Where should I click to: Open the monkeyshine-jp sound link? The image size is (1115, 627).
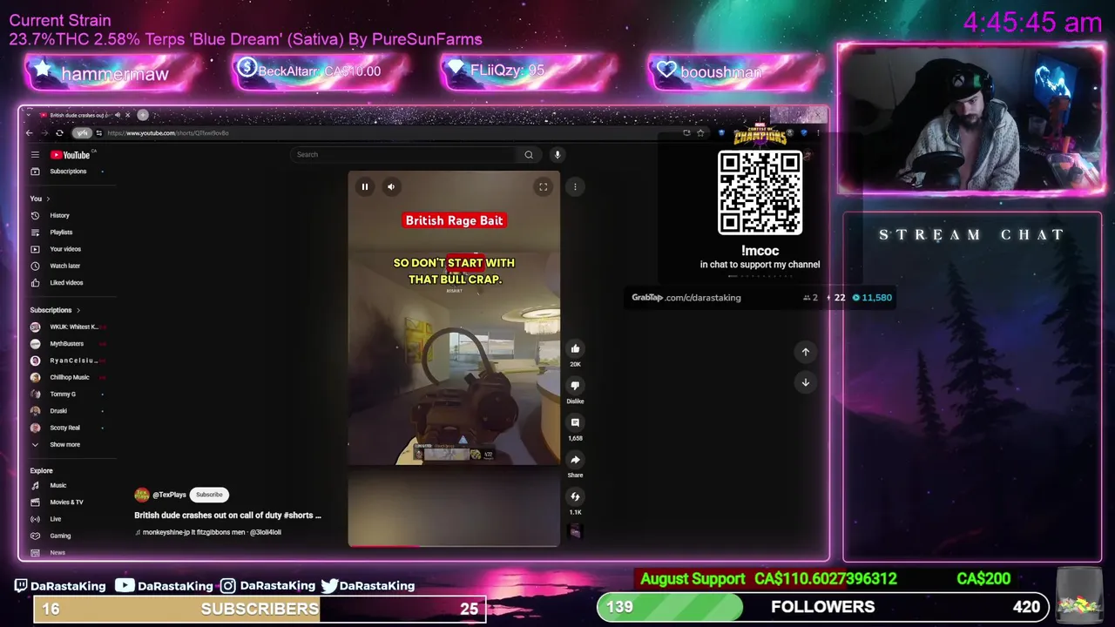(x=209, y=532)
